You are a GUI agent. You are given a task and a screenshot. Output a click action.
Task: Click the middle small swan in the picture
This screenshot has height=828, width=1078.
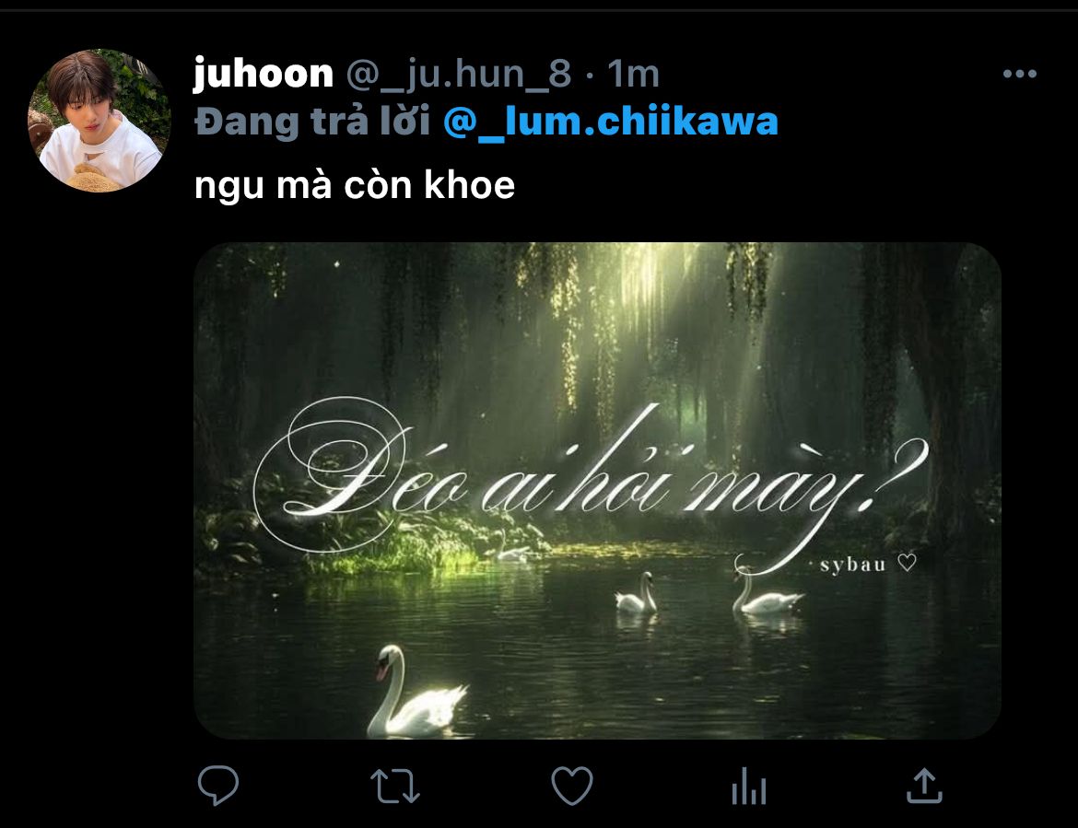click(638, 593)
